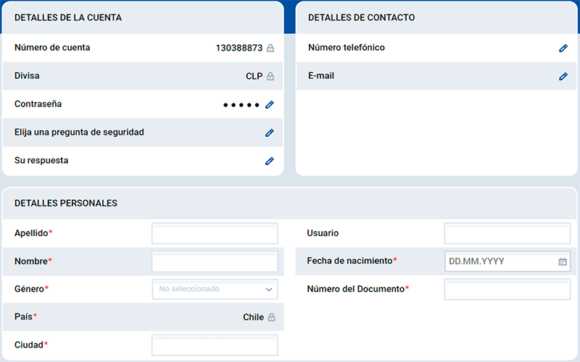Click pencil icon beside Su respuesta

click(270, 161)
